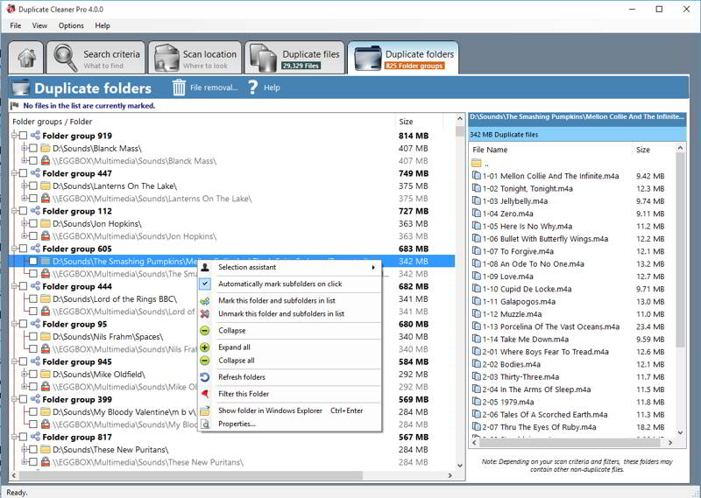701x498 pixels.
Task: Click the Help question mark icon
Action: click(252, 88)
